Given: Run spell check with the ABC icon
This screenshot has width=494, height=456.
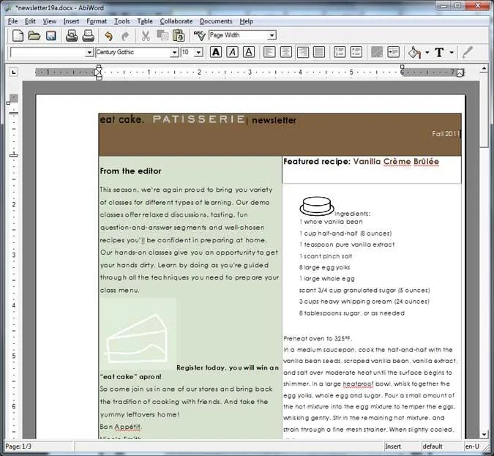Looking at the screenshot, I should (199, 36).
